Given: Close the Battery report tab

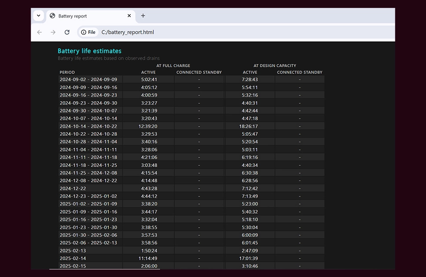Looking at the screenshot, I should [129, 16].
